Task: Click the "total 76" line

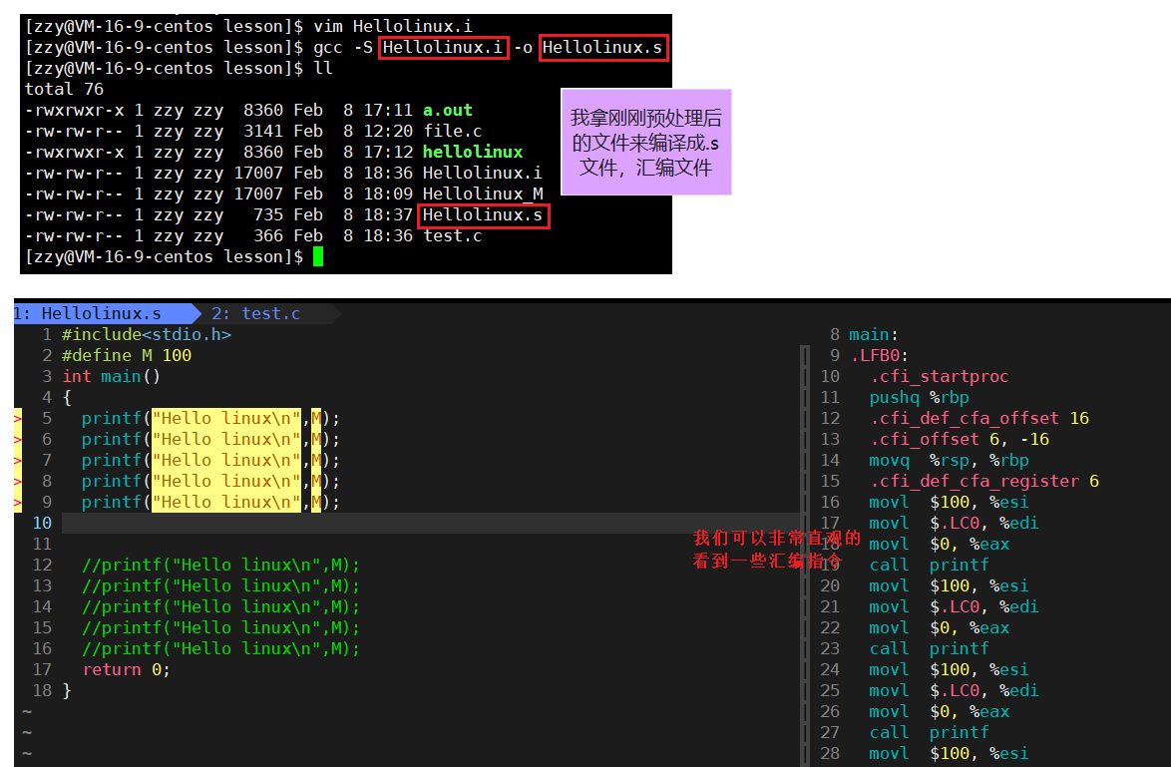Action: (64, 89)
